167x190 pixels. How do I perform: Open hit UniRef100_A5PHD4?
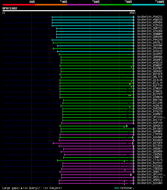pos(150,22)
